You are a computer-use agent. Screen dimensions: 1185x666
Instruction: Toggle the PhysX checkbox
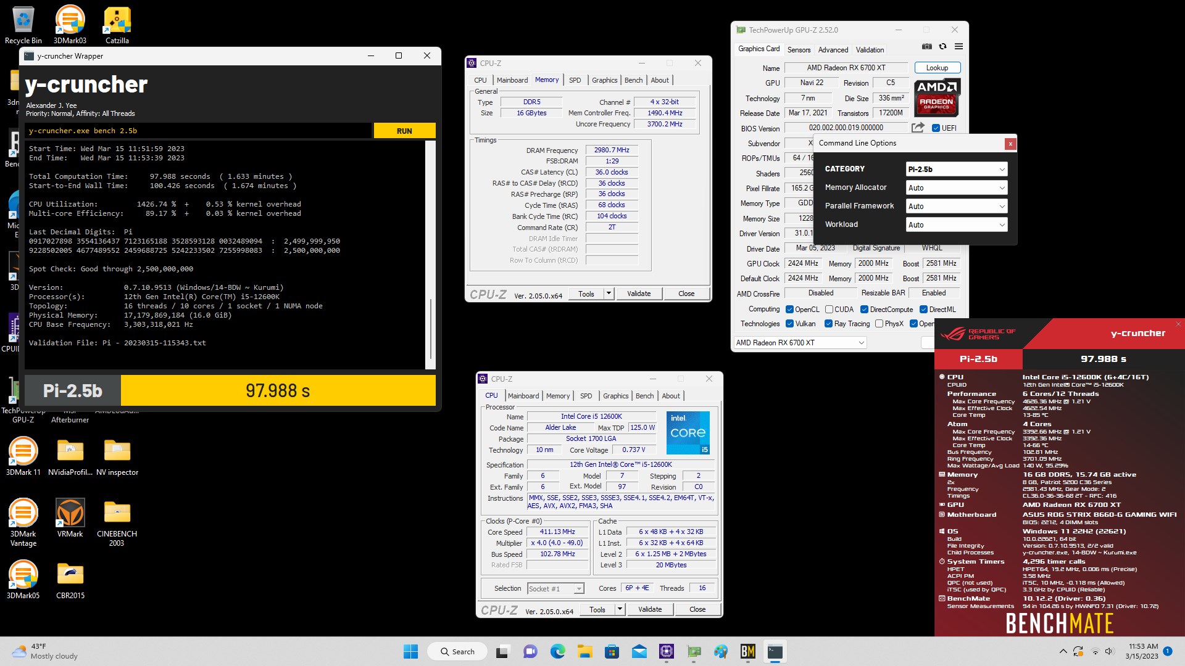tap(879, 324)
